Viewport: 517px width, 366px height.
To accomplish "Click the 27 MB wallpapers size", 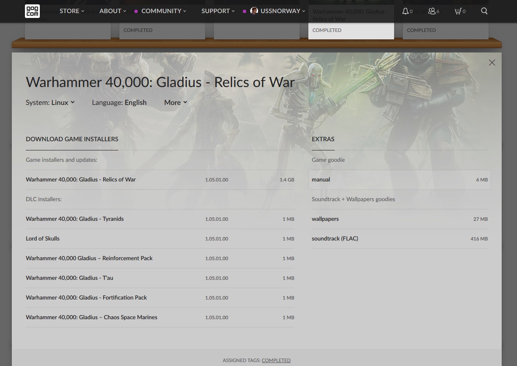I will (480, 219).
